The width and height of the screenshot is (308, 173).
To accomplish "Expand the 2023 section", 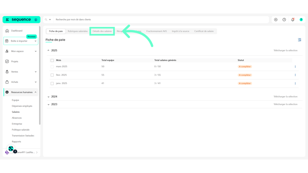I will 48,105.
